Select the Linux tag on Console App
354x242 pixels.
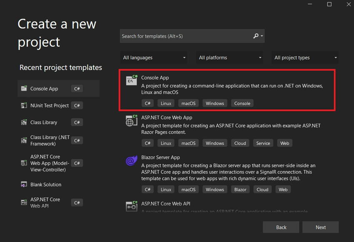(x=166, y=103)
